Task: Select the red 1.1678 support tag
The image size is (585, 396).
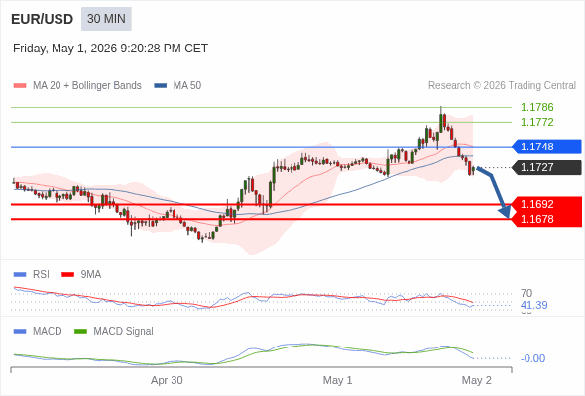Action: [x=546, y=219]
